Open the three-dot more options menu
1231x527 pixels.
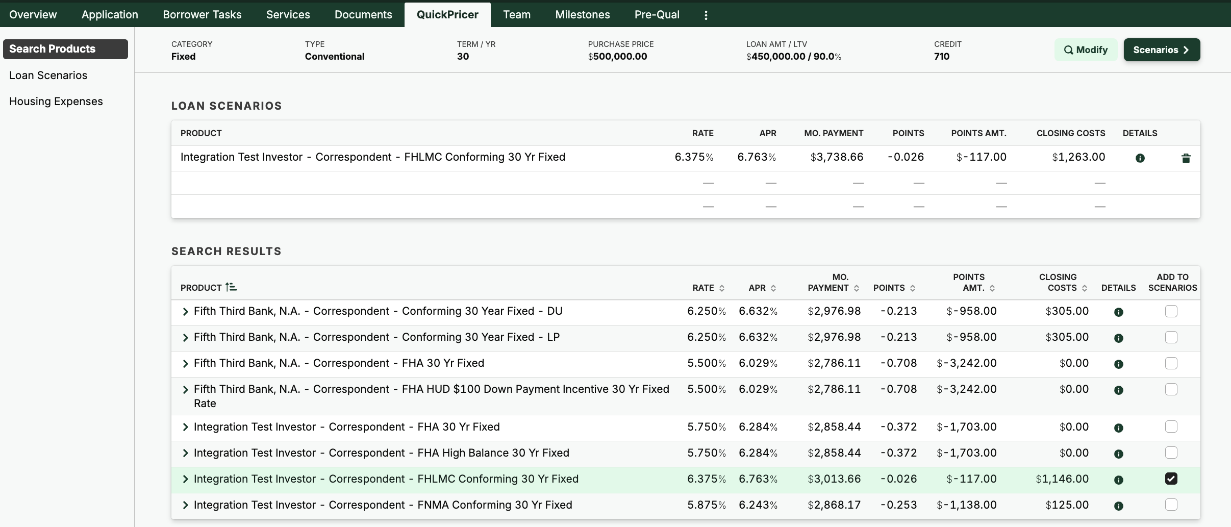[706, 15]
